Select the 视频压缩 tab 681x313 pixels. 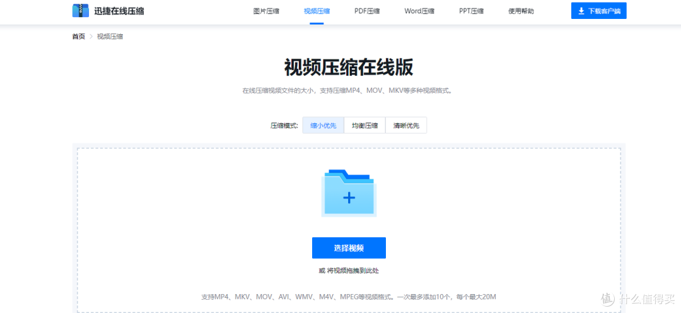pyautogui.click(x=317, y=11)
